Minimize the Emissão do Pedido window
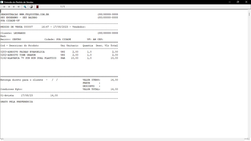 point(230,2)
